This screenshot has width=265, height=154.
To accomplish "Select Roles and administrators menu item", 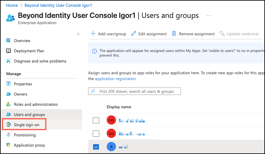I will tap(36, 104).
